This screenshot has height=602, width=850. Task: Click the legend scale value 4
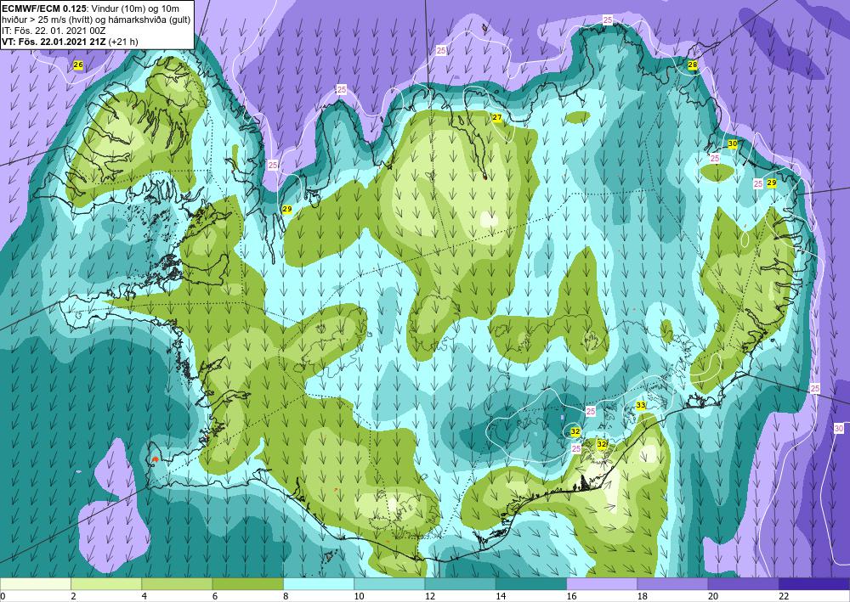(144, 596)
